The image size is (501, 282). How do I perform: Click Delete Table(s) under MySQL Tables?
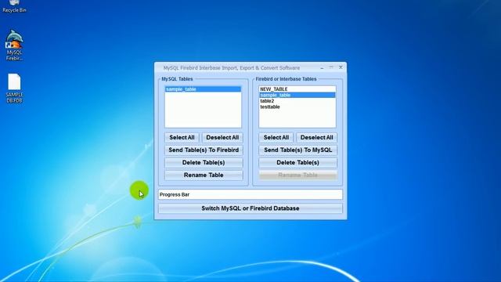pos(204,162)
